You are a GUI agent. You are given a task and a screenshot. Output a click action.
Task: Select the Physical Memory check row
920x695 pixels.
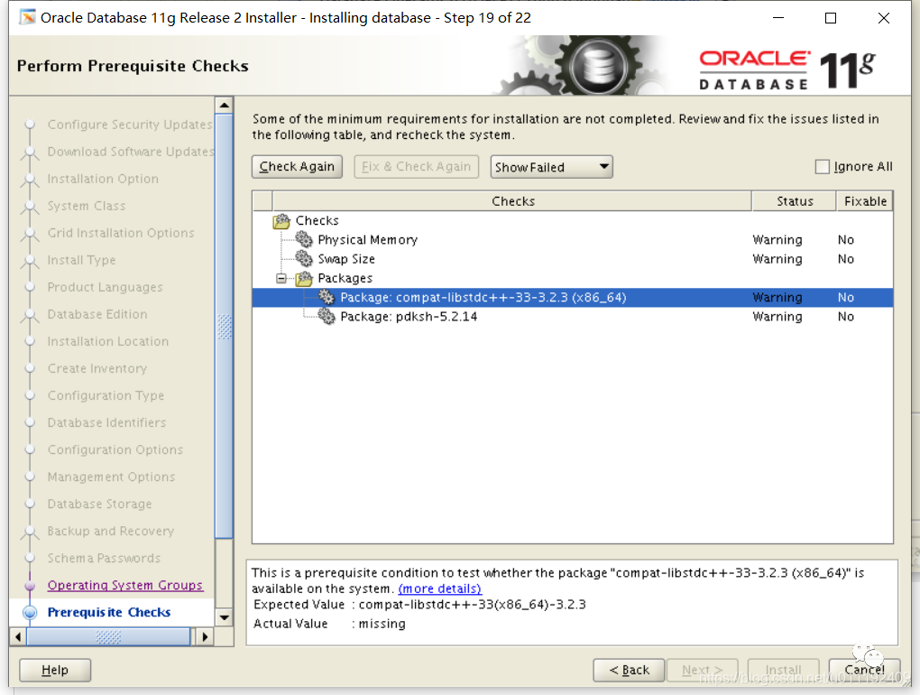[573, 239]
